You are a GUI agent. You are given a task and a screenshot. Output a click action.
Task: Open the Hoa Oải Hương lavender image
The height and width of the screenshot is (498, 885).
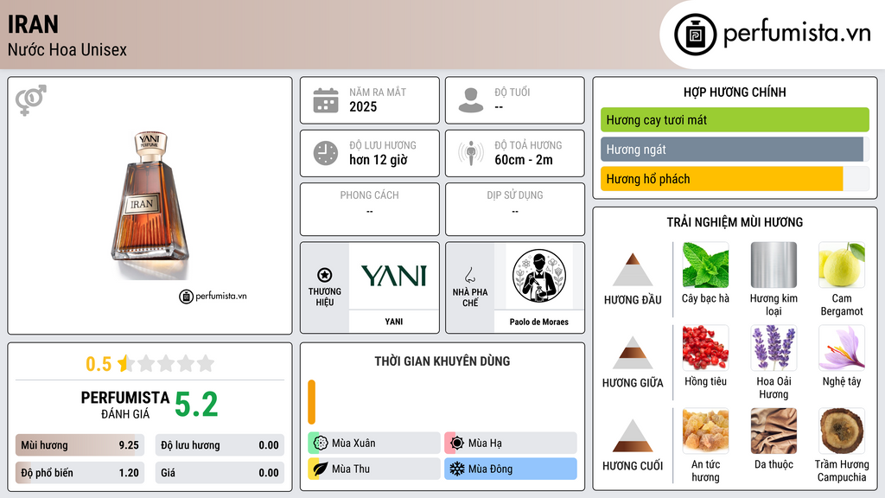[774, 348]
